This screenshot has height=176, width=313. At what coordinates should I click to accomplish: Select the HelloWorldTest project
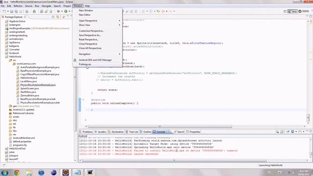coord(17,149)
